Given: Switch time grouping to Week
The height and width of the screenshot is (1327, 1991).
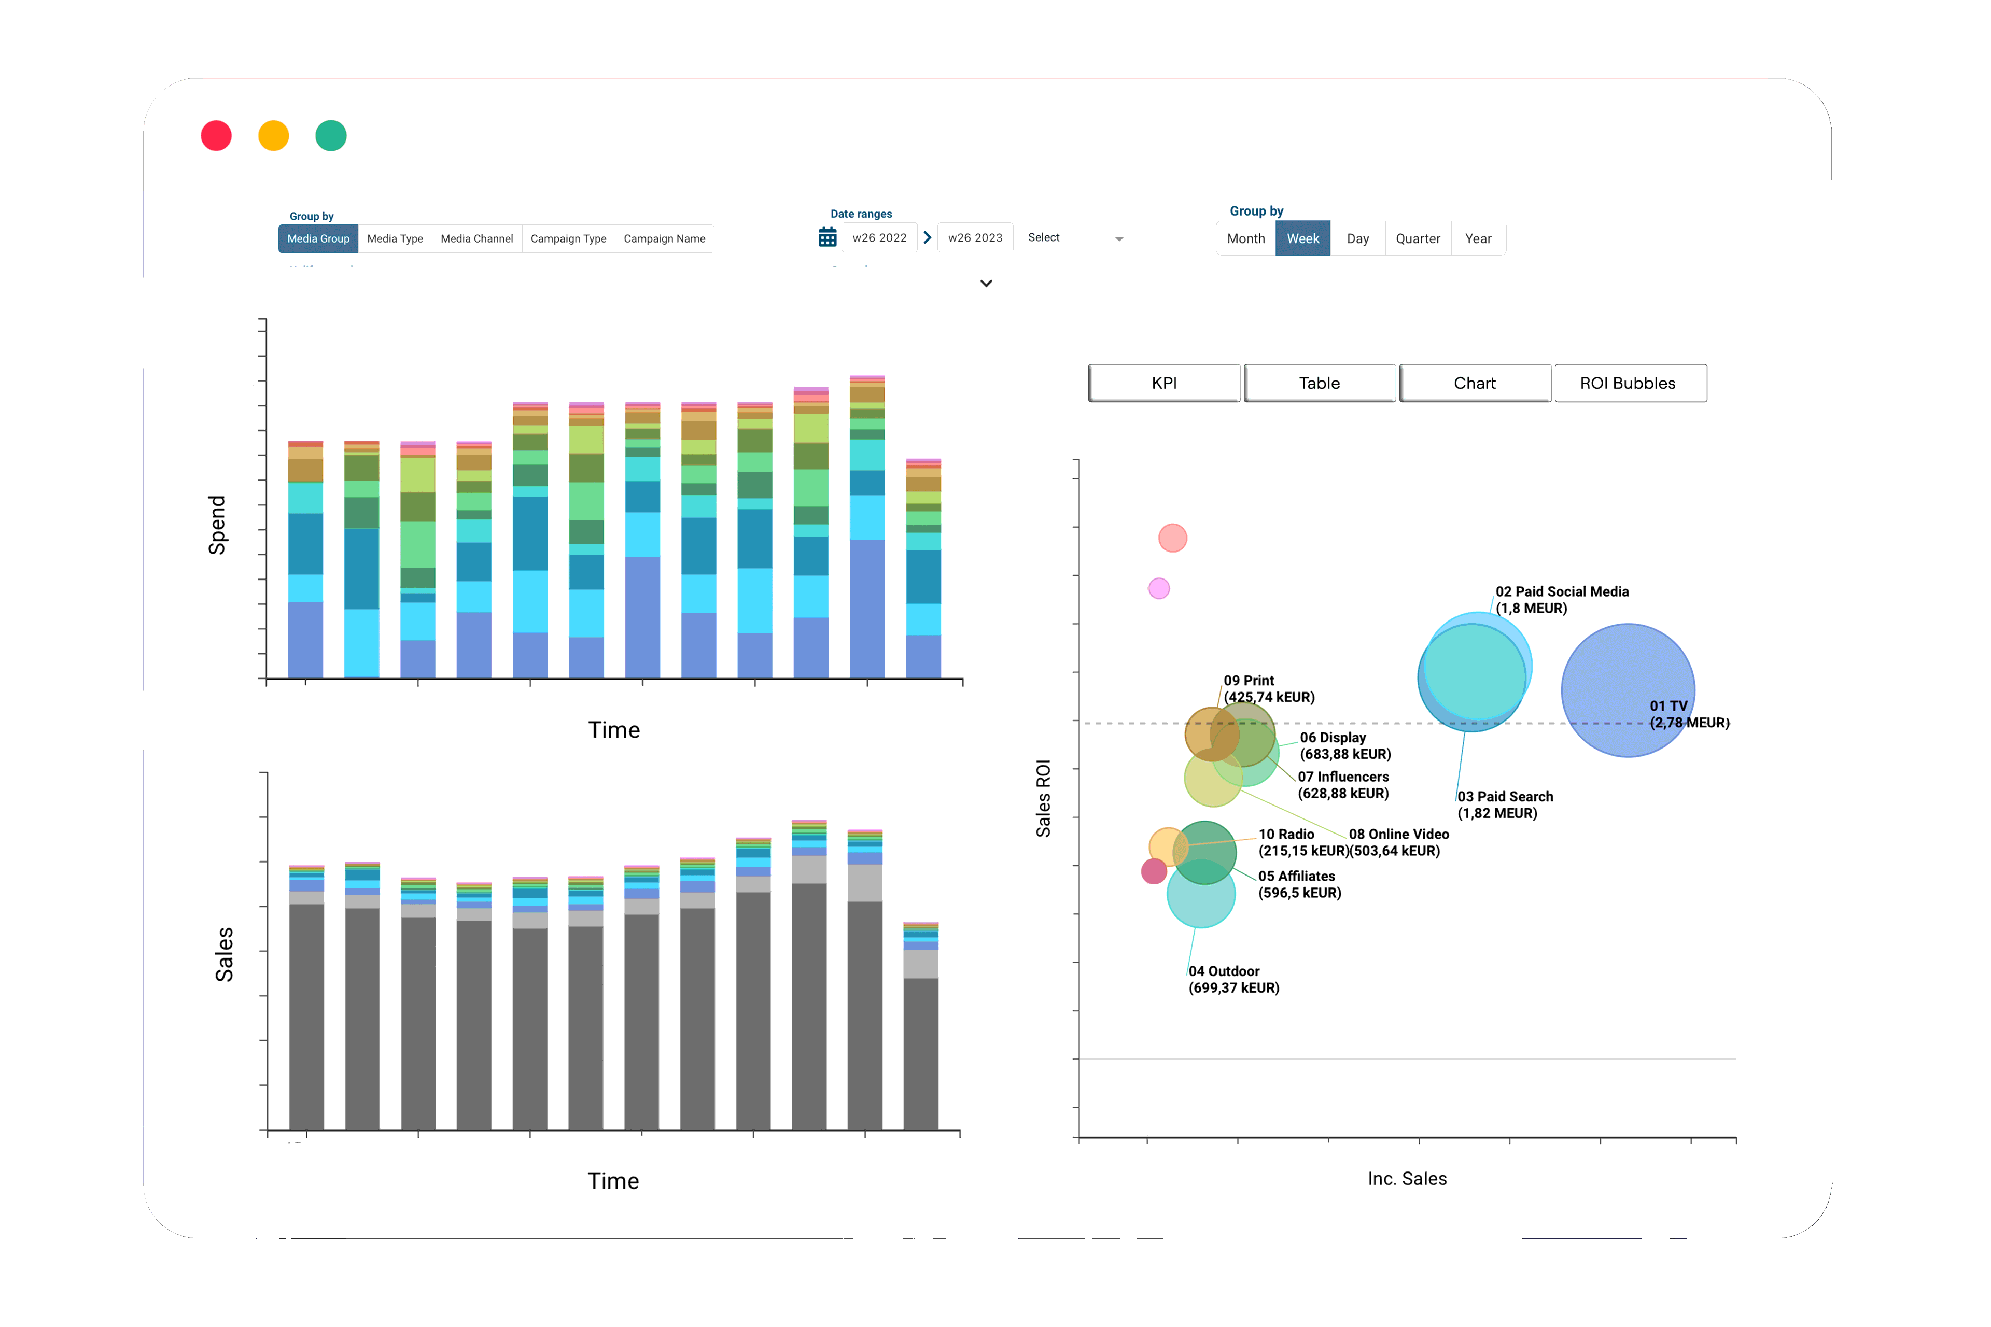Looking at the screenshot, I should point(1303,238).
